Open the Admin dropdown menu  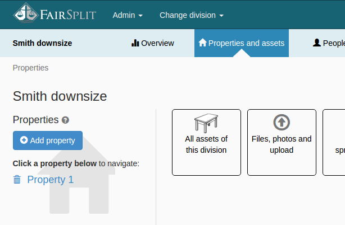(x=128, y=15)
